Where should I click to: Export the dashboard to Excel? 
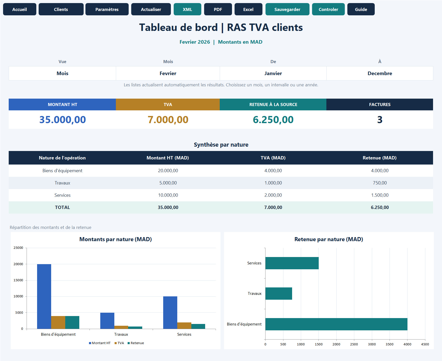[248, 9]
